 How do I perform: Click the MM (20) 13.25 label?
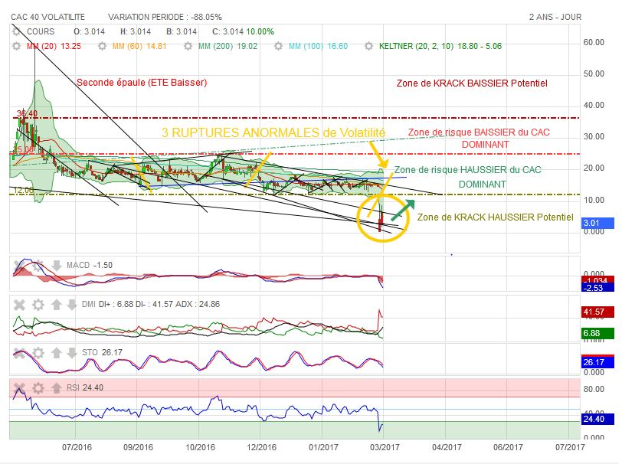(x=54, y=46)
